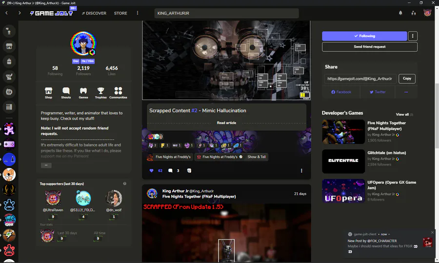Click the KING_ARTHURJR search field
Screen dimensions: 439x263
tap(226, 13)
